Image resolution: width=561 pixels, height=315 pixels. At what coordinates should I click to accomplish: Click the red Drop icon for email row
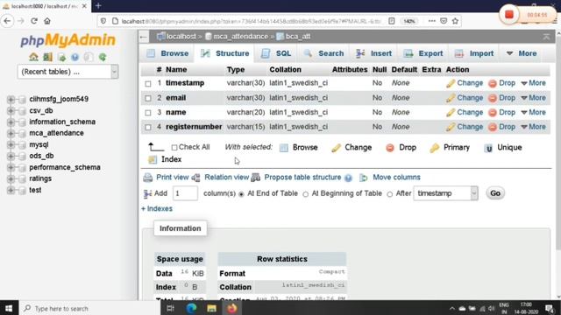pyautogui.click(x=493, y=98)
